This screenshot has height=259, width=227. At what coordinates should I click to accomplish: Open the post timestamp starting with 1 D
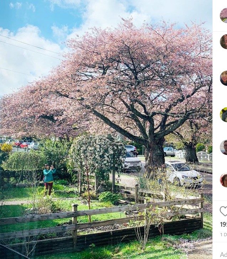tap(224, 234)
